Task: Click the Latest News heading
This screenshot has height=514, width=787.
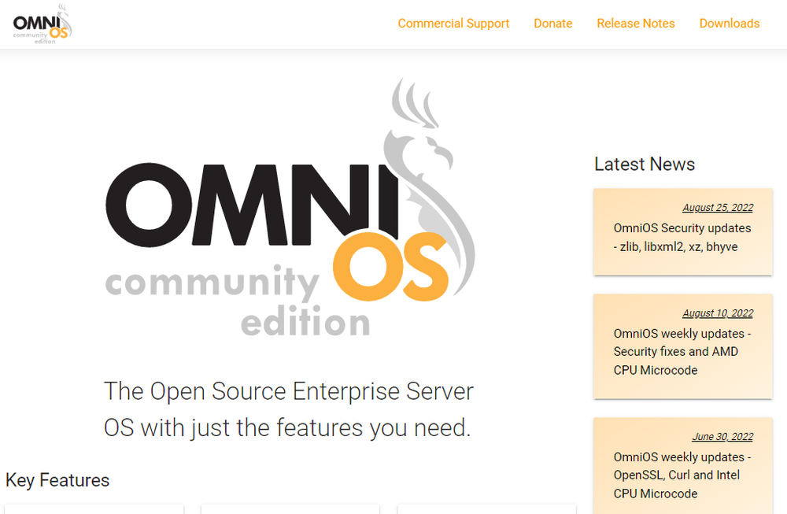Action: 645,165
